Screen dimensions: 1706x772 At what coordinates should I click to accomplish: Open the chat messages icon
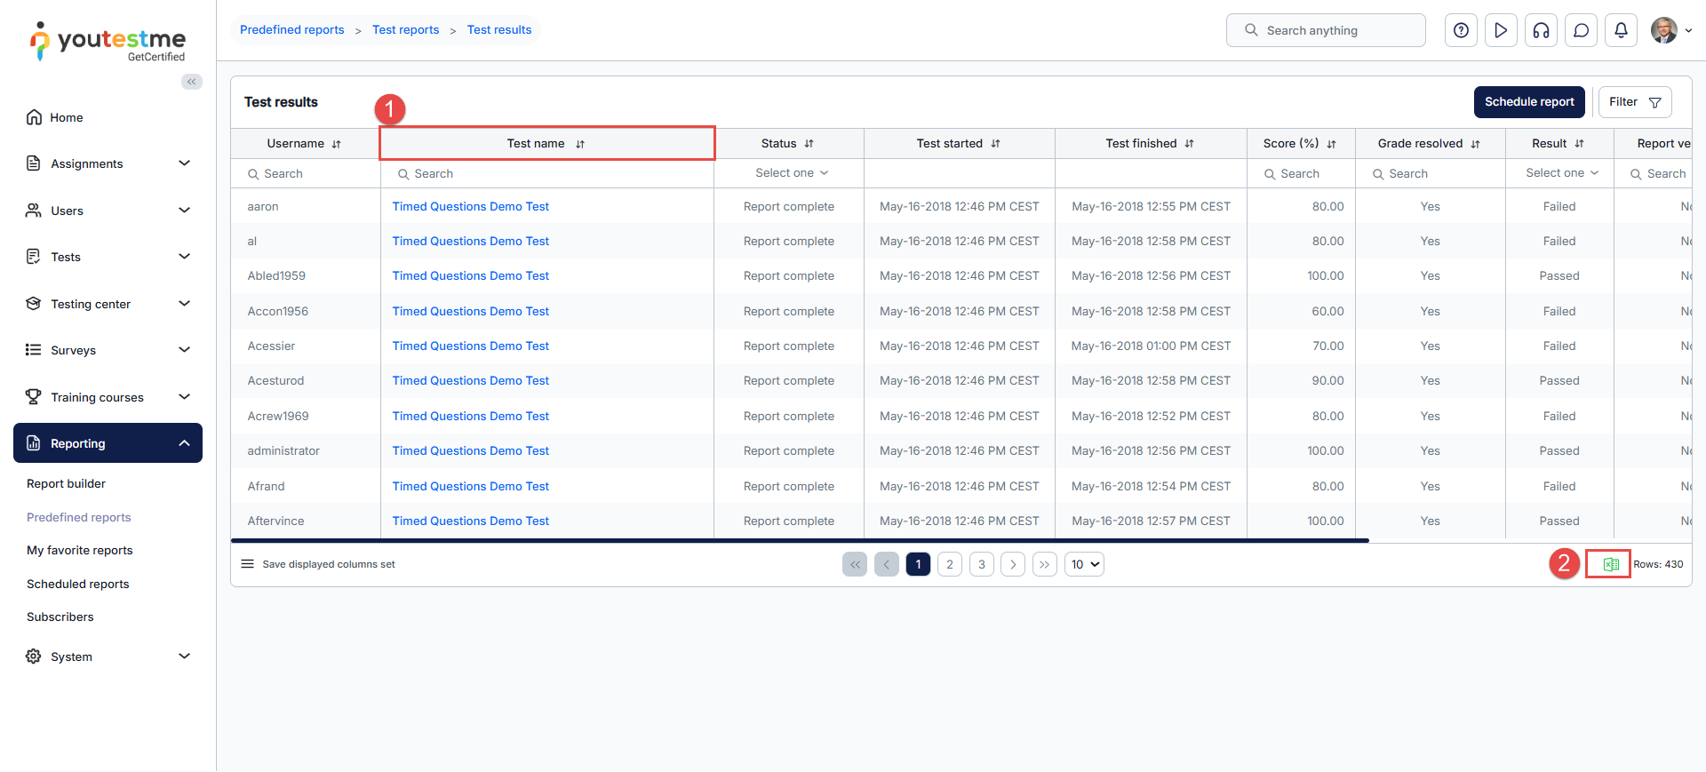(1581, 30)
